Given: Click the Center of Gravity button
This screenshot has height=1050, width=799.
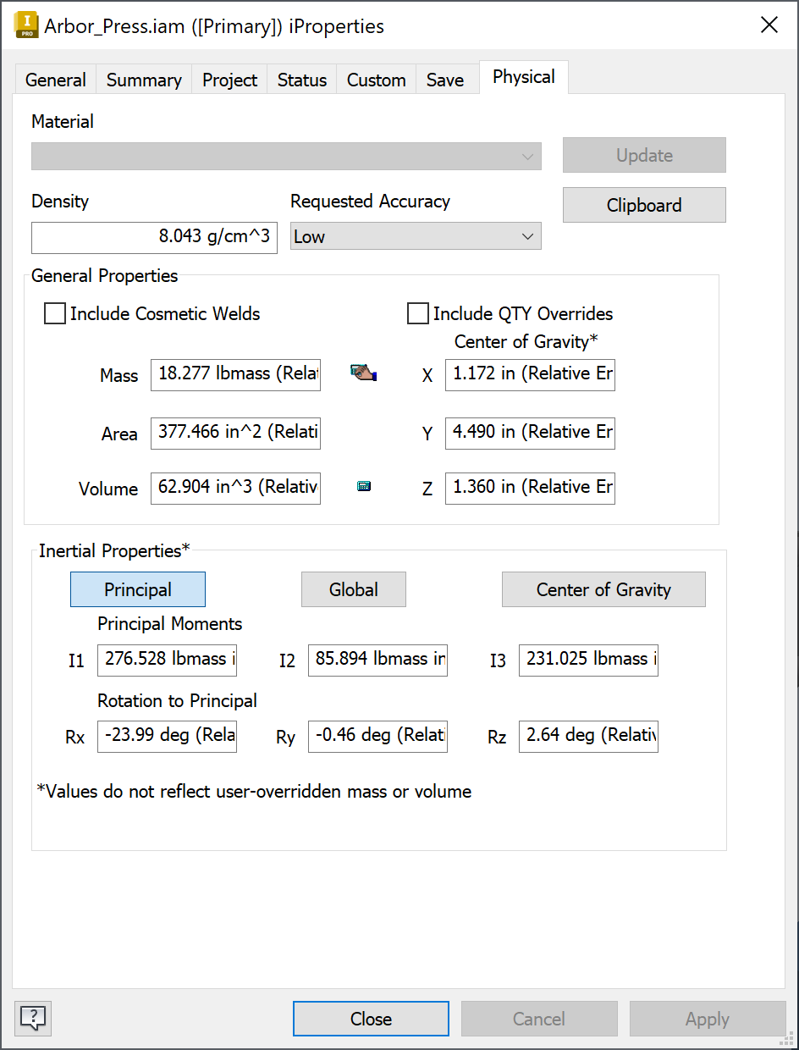Looking at the screenshot, I should (x=603, y=589).
